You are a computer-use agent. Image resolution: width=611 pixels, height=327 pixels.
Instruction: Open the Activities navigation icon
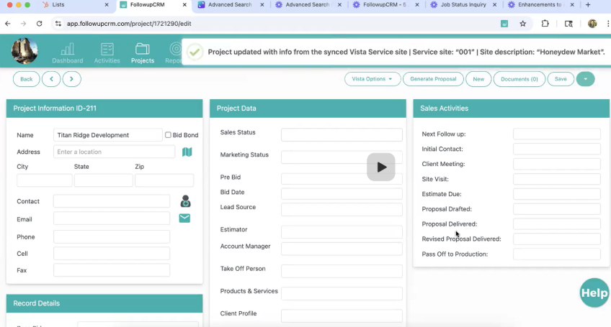click(x=107, y=53)
